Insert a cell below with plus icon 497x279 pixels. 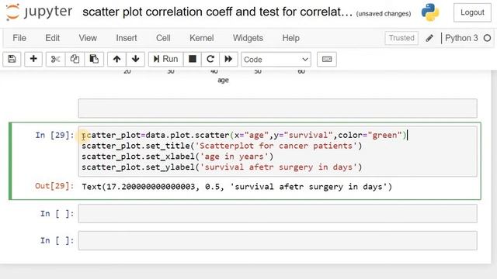tap(33, 59)
